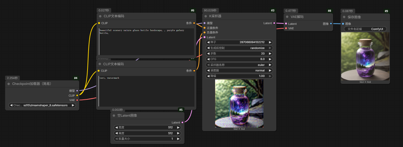Screen dimensions: 403x147
Task: Collapse the CLIP文本编码 node with the watermark prompt
Action: click(100, 64)
